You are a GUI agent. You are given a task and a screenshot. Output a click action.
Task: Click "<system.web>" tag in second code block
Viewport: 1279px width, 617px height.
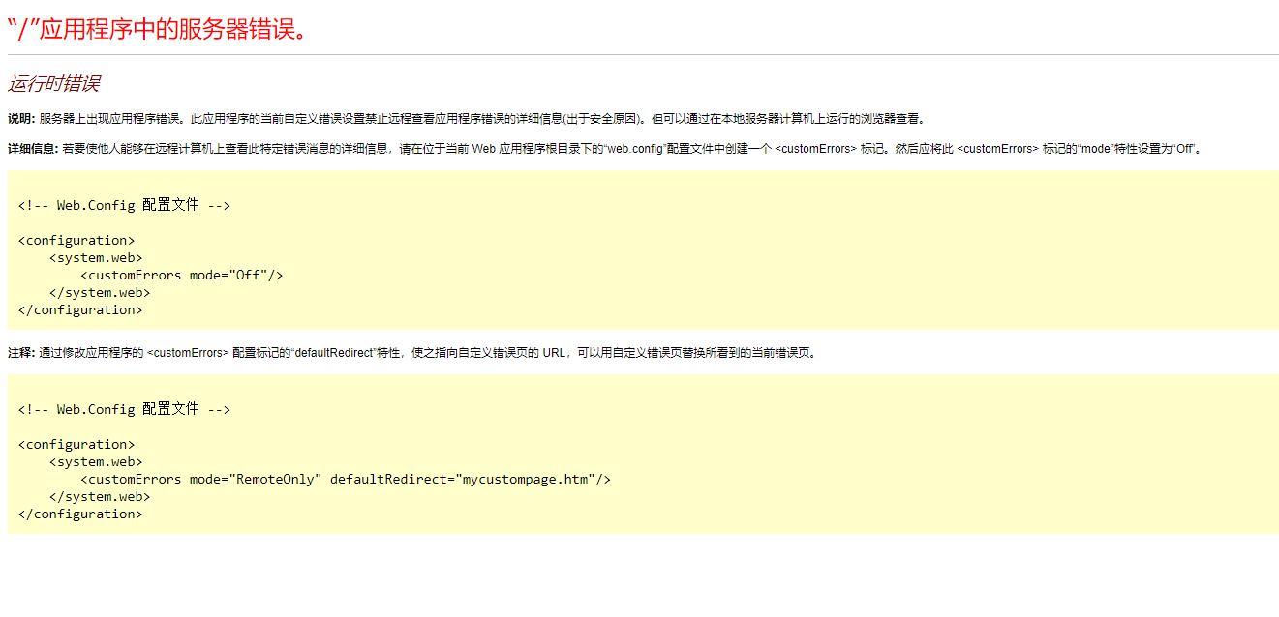(96, 461)
